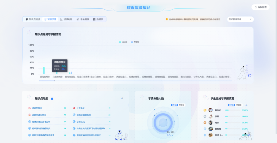Viewport: 277px width, 143px height.
Task: Click the 16.66% value for 张卿
Action: (x=245, y=117)
